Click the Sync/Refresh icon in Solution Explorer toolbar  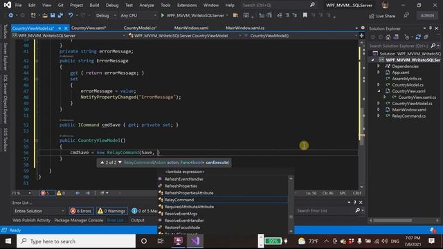click(418, 37)
